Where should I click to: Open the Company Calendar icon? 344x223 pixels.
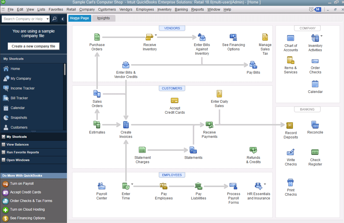(x=315, y=84)
